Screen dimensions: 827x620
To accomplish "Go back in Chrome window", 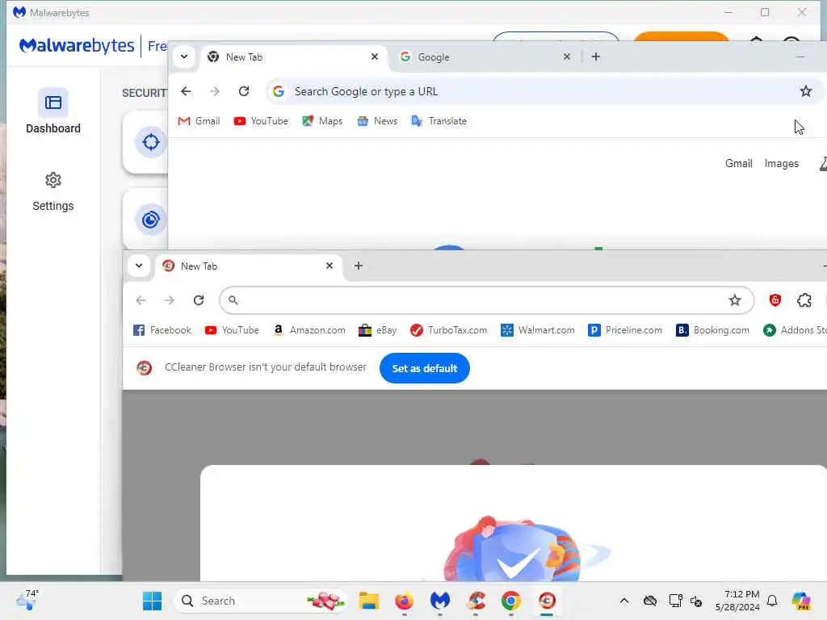I will 186,91.
